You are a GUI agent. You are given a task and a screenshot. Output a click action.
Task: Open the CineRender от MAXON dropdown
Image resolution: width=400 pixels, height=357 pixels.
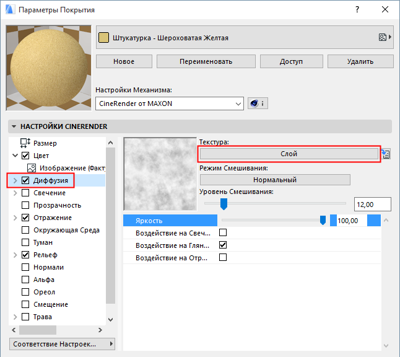click(170, 104)
